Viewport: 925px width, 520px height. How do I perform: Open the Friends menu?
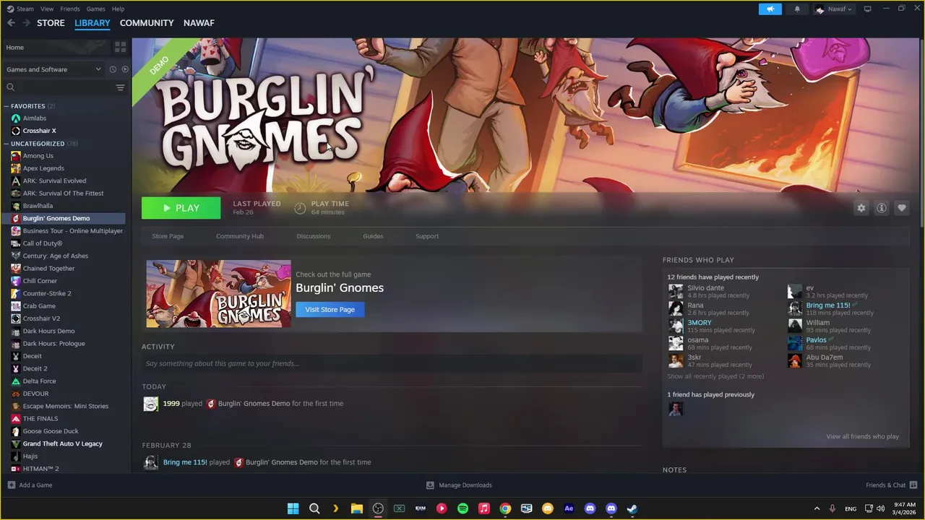(x=70, y=9)
